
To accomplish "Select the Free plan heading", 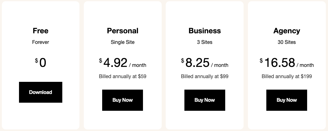I will coord(40,31).
